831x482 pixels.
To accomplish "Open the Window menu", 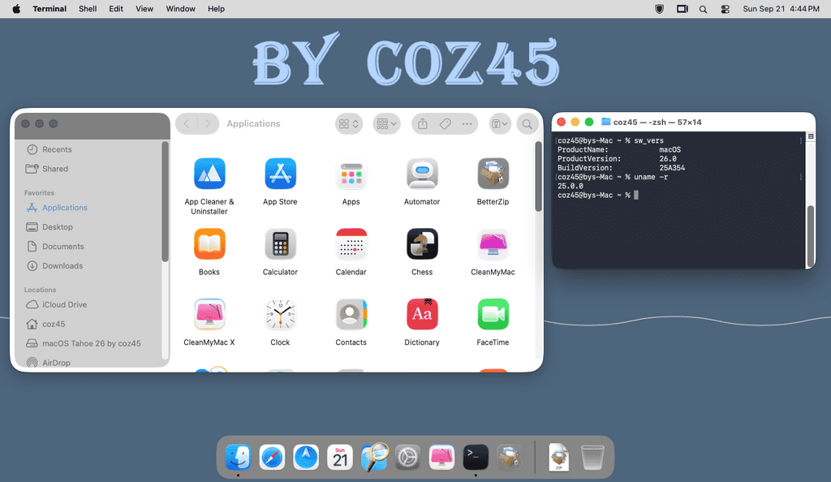I will [180, 9].
